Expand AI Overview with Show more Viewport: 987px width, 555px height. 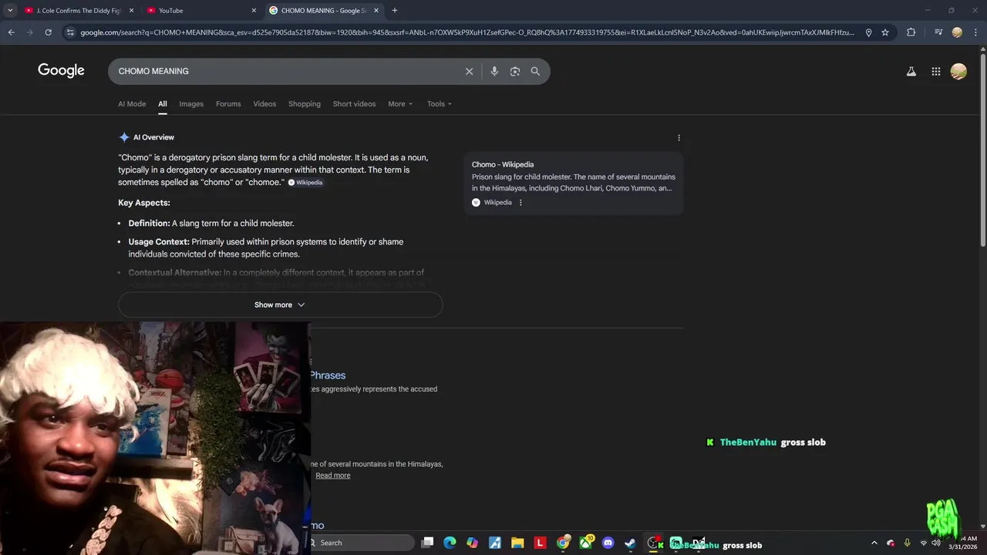(x=280, y=304)
